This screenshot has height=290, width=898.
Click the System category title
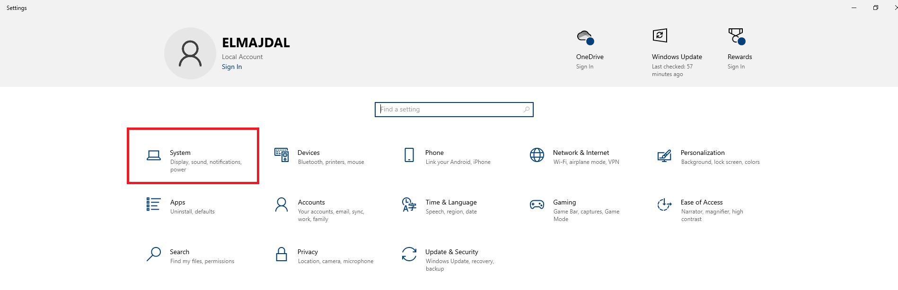click(180, 153)
